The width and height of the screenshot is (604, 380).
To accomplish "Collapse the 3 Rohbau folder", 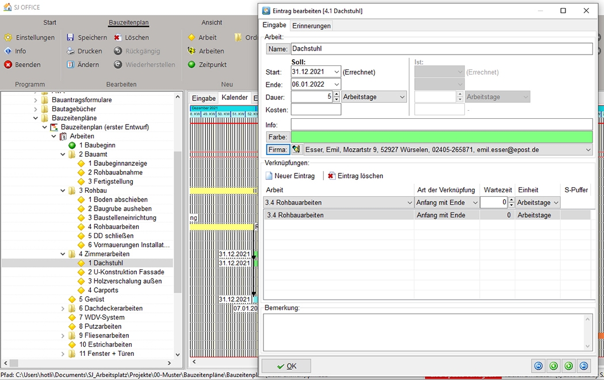I will click(63, 191).
